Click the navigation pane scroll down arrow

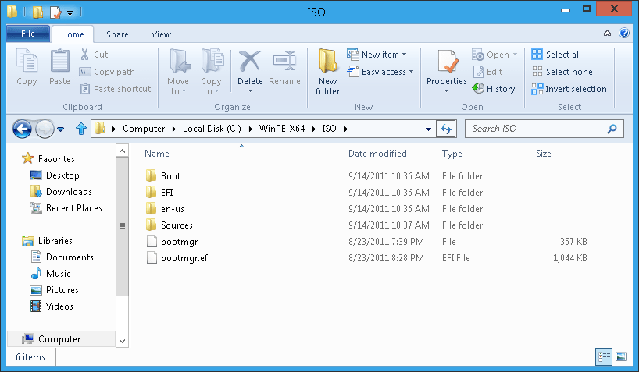click(x=123, y=341)
